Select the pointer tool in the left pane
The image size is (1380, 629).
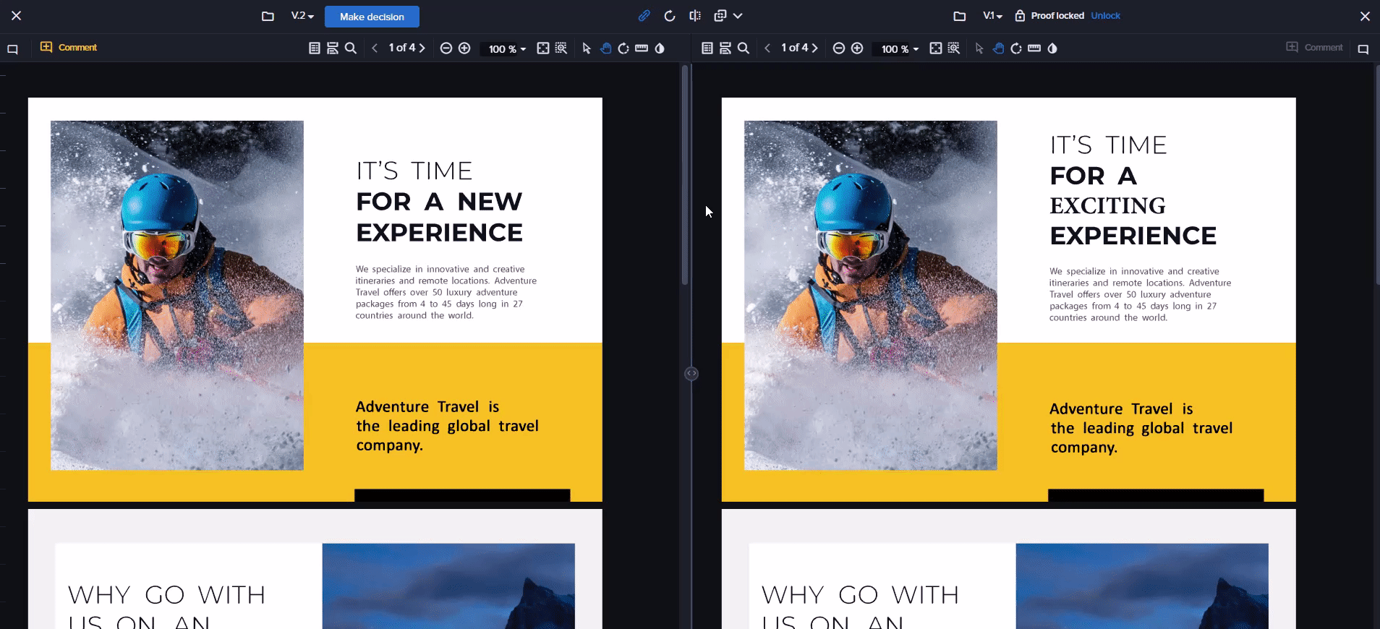(x=587, y=48)
